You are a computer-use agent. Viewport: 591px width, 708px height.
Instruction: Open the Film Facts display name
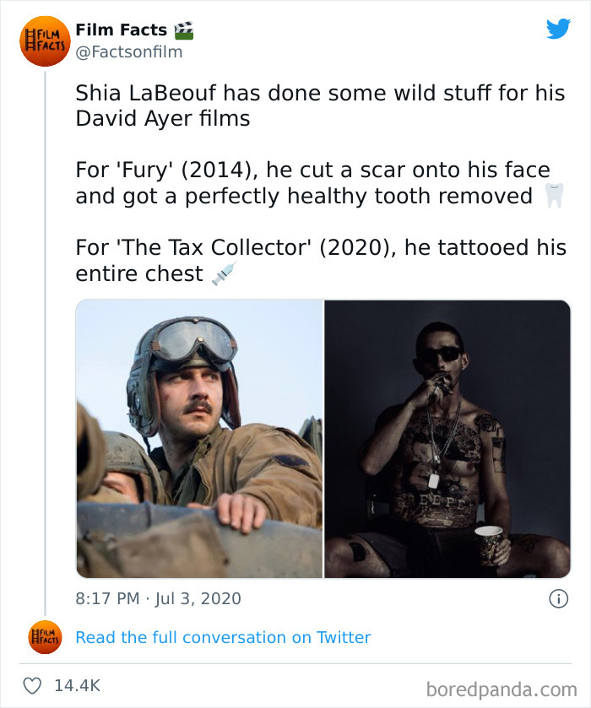(x=121, y=30)
